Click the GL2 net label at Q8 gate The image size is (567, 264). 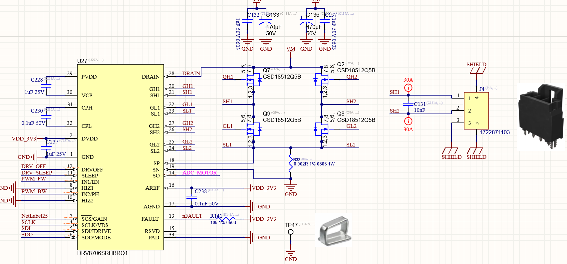pos(351,126)
